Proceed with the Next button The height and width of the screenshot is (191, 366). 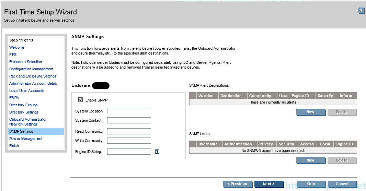(x=268, y=184)
